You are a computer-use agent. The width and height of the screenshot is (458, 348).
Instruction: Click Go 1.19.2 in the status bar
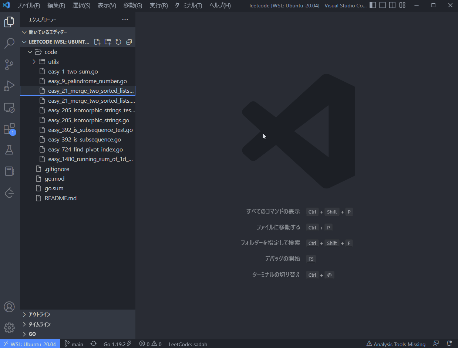click(x=115, y=344)
